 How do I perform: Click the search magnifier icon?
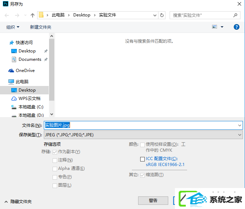click(x=235, y=15)
